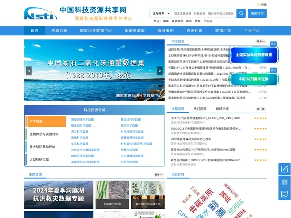Open 微生物科学数据 link
The image size is (291, 218).
81,126
